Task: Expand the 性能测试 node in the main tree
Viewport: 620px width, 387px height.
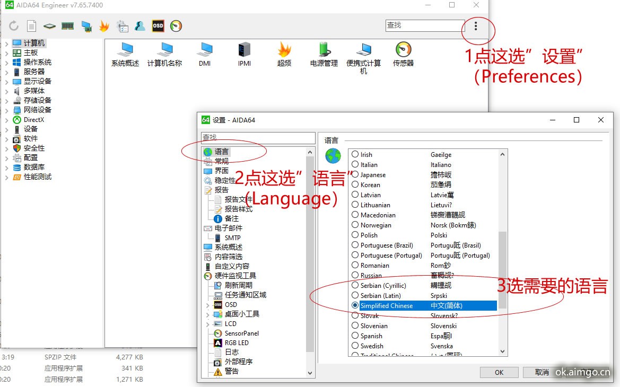Action: pyautogui.click(x=6, y=177)
